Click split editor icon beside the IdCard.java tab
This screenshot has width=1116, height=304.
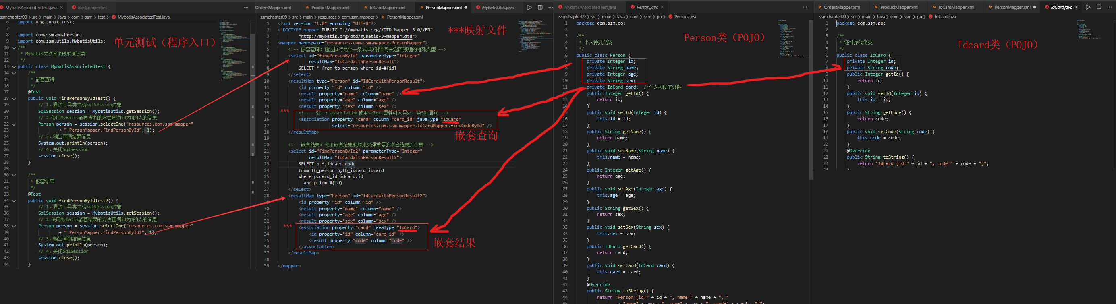point(1099,7)
